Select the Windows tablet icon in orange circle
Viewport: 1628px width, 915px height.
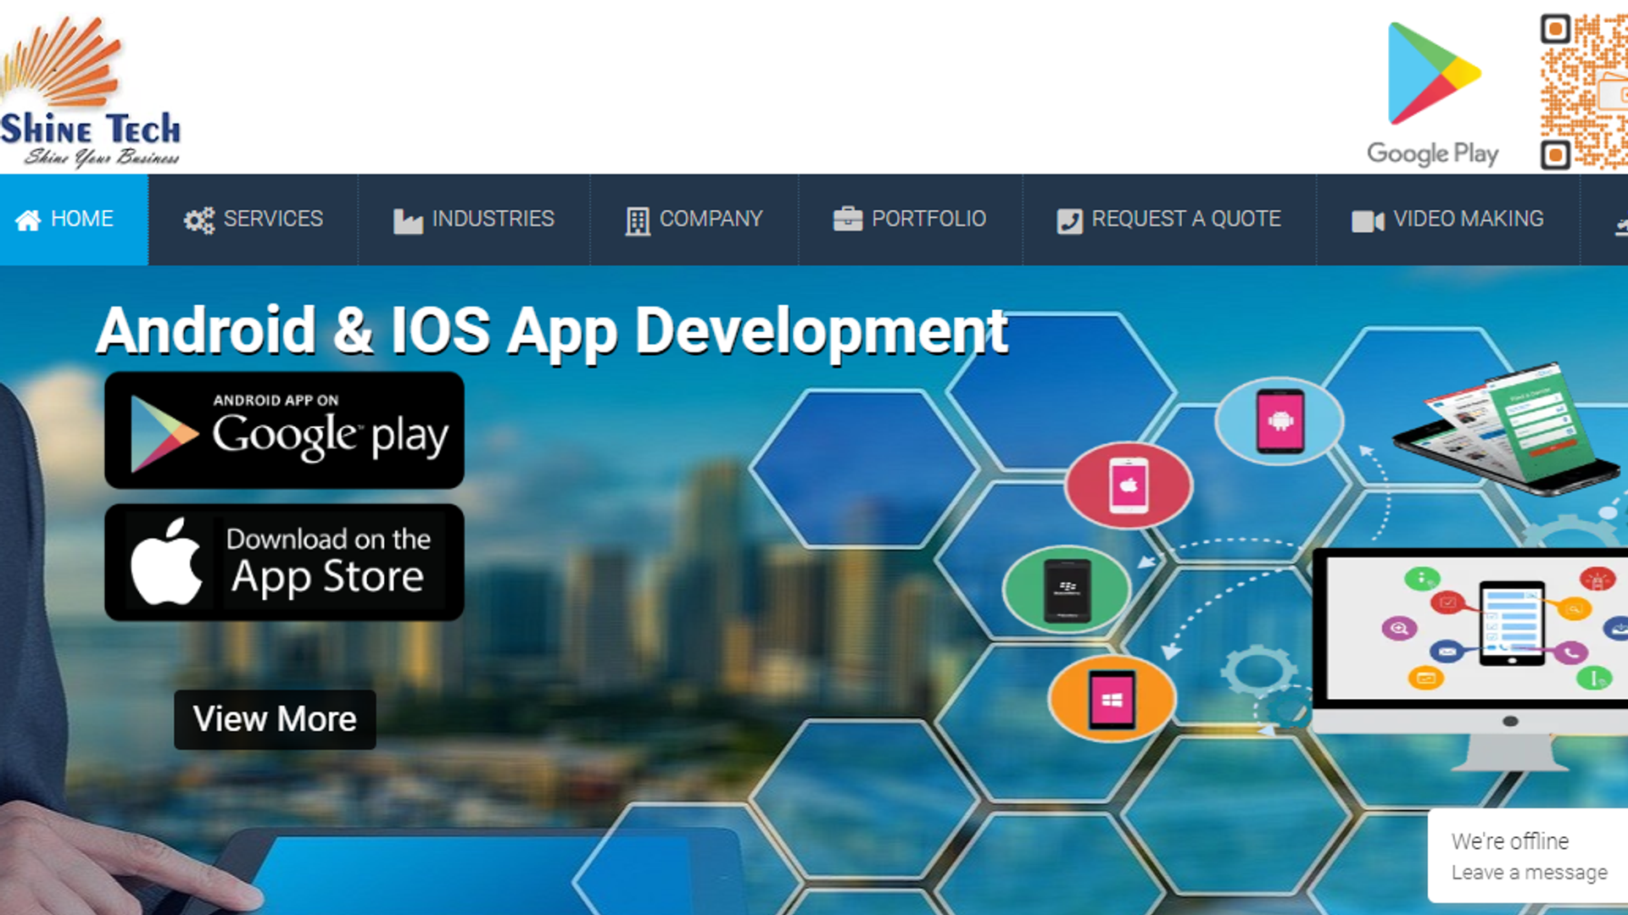pos(1112,699)
